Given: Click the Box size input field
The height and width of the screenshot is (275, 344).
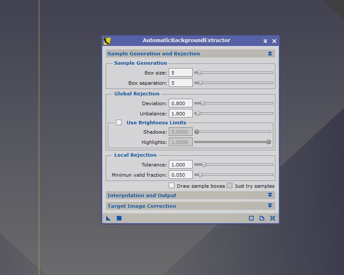Looking at the screenshot, I should coord(181,72).
